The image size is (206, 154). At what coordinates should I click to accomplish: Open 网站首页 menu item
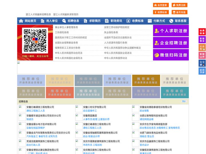[30, 21]
